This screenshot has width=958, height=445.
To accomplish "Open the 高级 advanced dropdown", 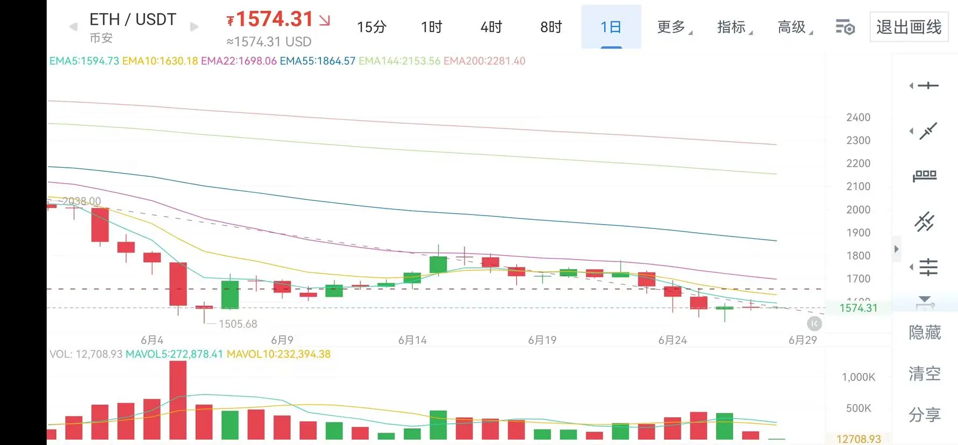I will point(795,27).
